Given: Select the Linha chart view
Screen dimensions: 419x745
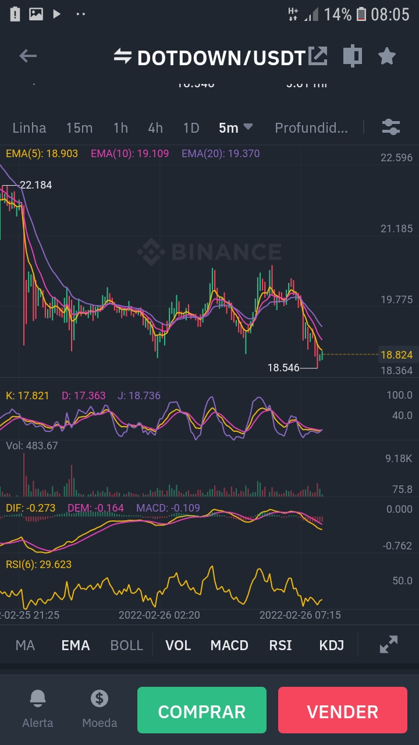Looking at the screenshot, I should 29,127.
